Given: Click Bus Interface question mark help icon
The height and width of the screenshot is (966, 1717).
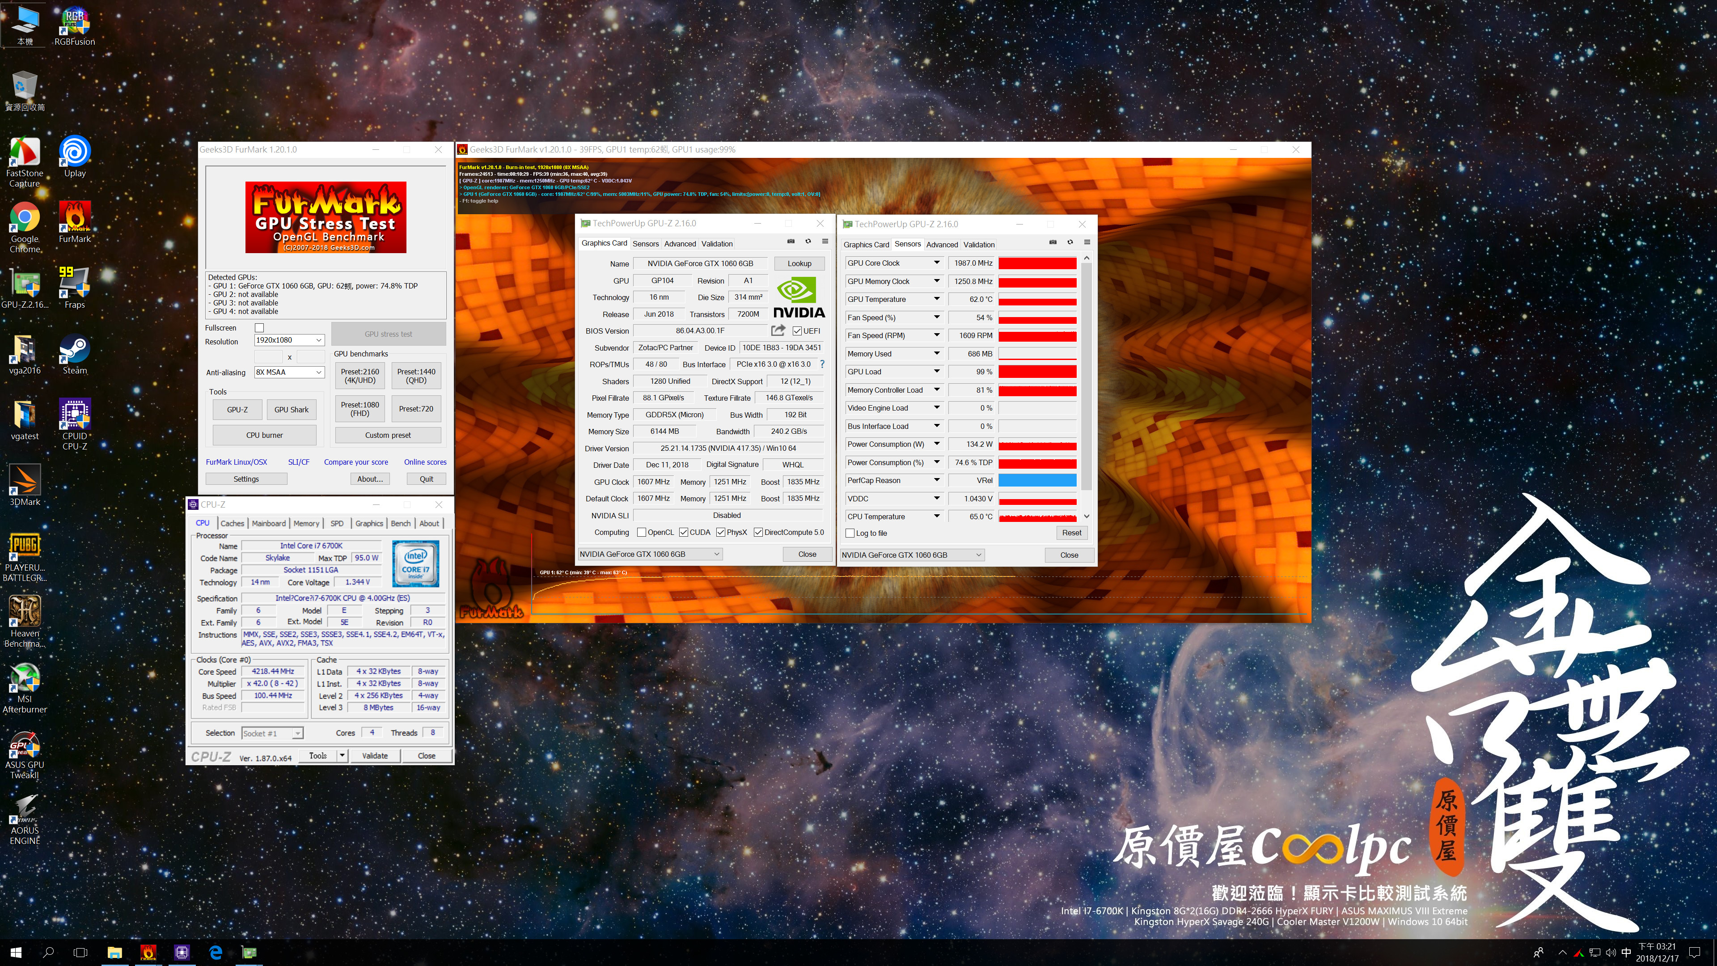Looking at the screenshot, I should 822,364.
